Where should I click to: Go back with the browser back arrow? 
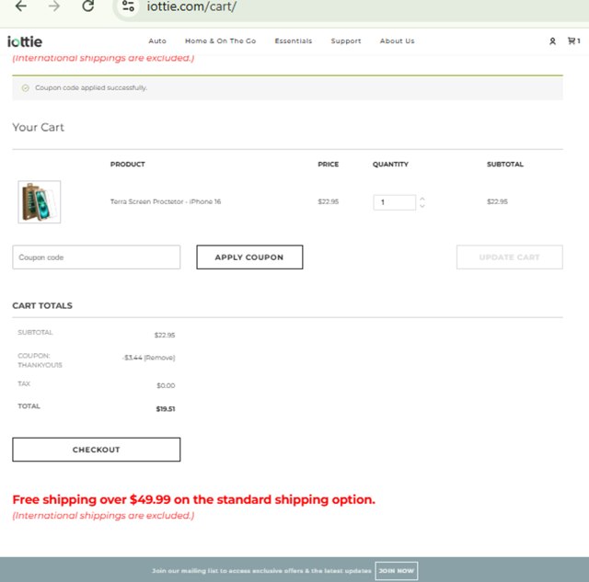point(21,6)
